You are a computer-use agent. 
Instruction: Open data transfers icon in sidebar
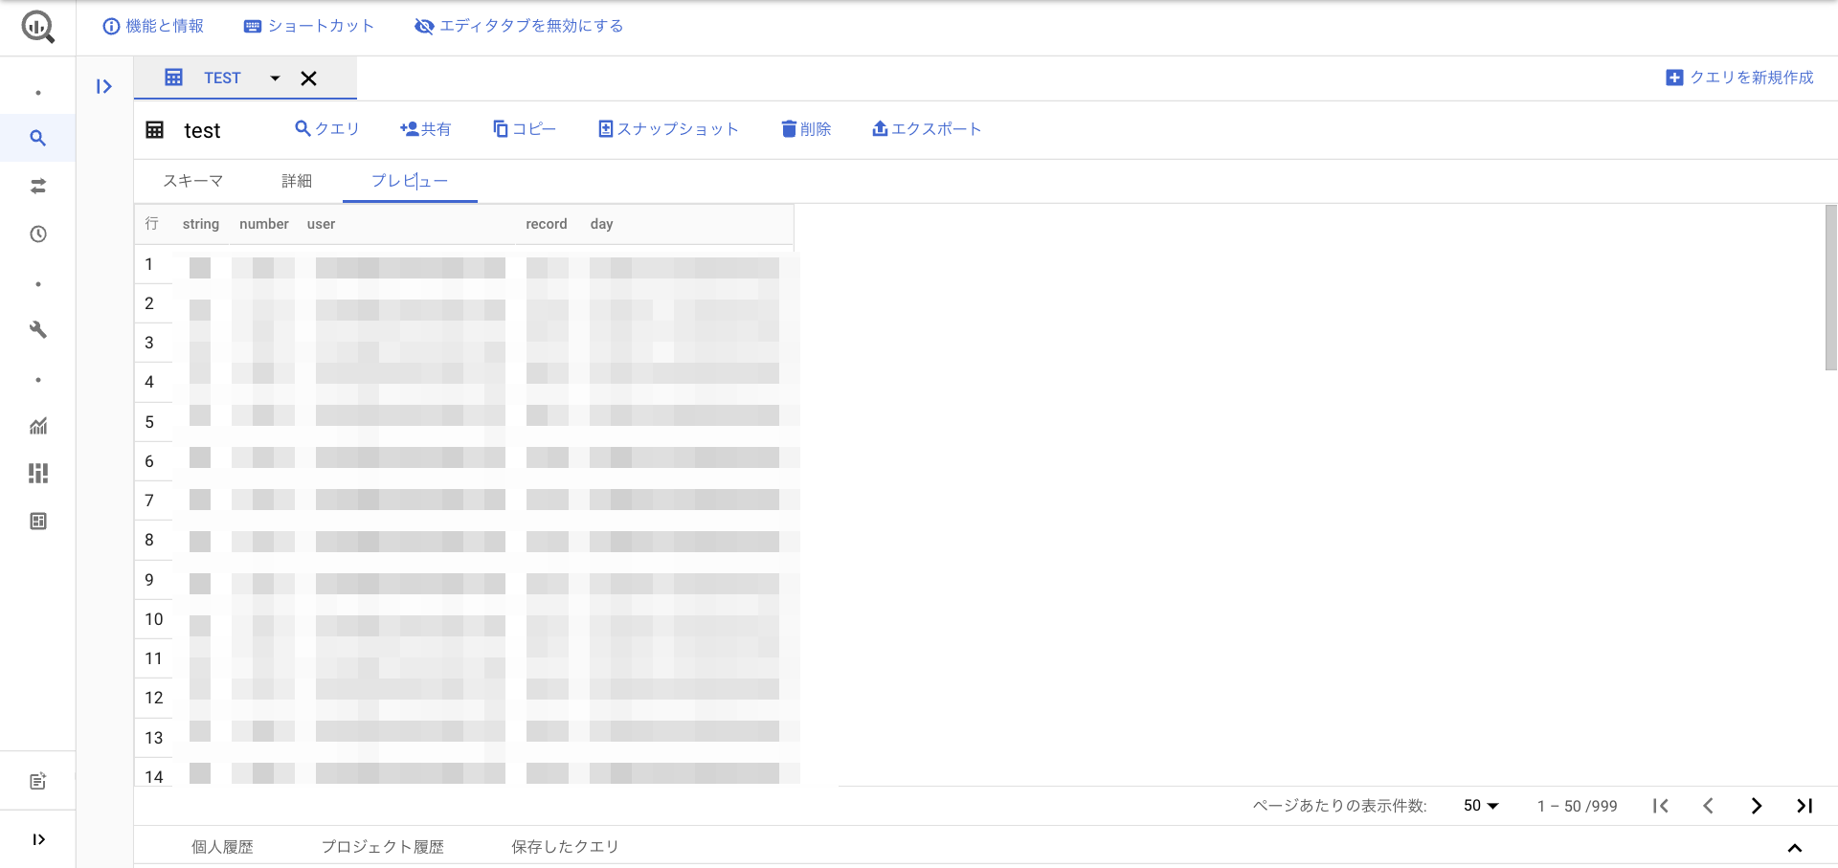pos(38,187)
